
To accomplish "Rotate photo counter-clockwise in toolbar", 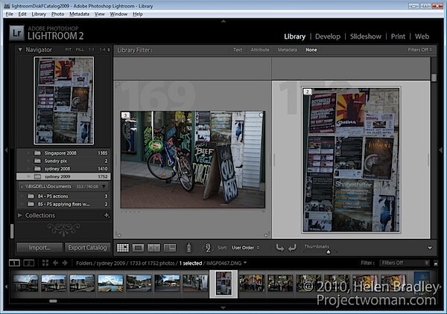I will pyautogui.click(x=280, y=248).
